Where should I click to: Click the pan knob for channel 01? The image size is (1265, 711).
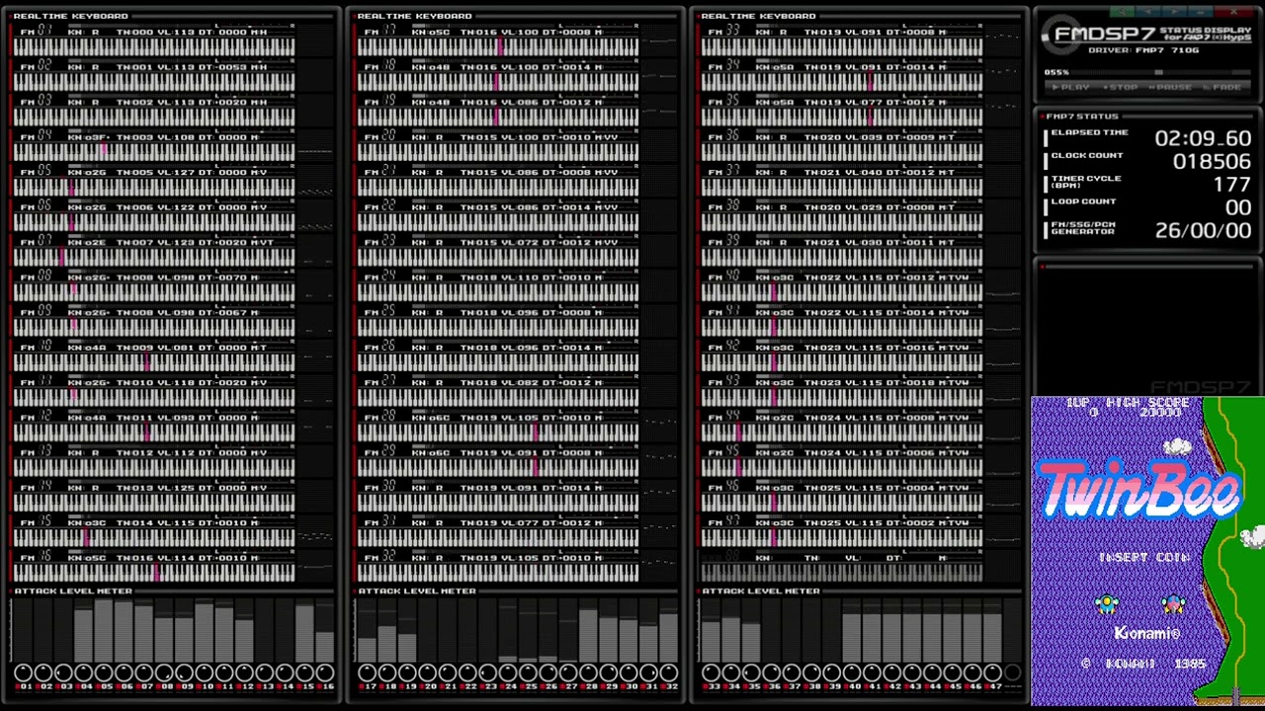tap(24, 672)
